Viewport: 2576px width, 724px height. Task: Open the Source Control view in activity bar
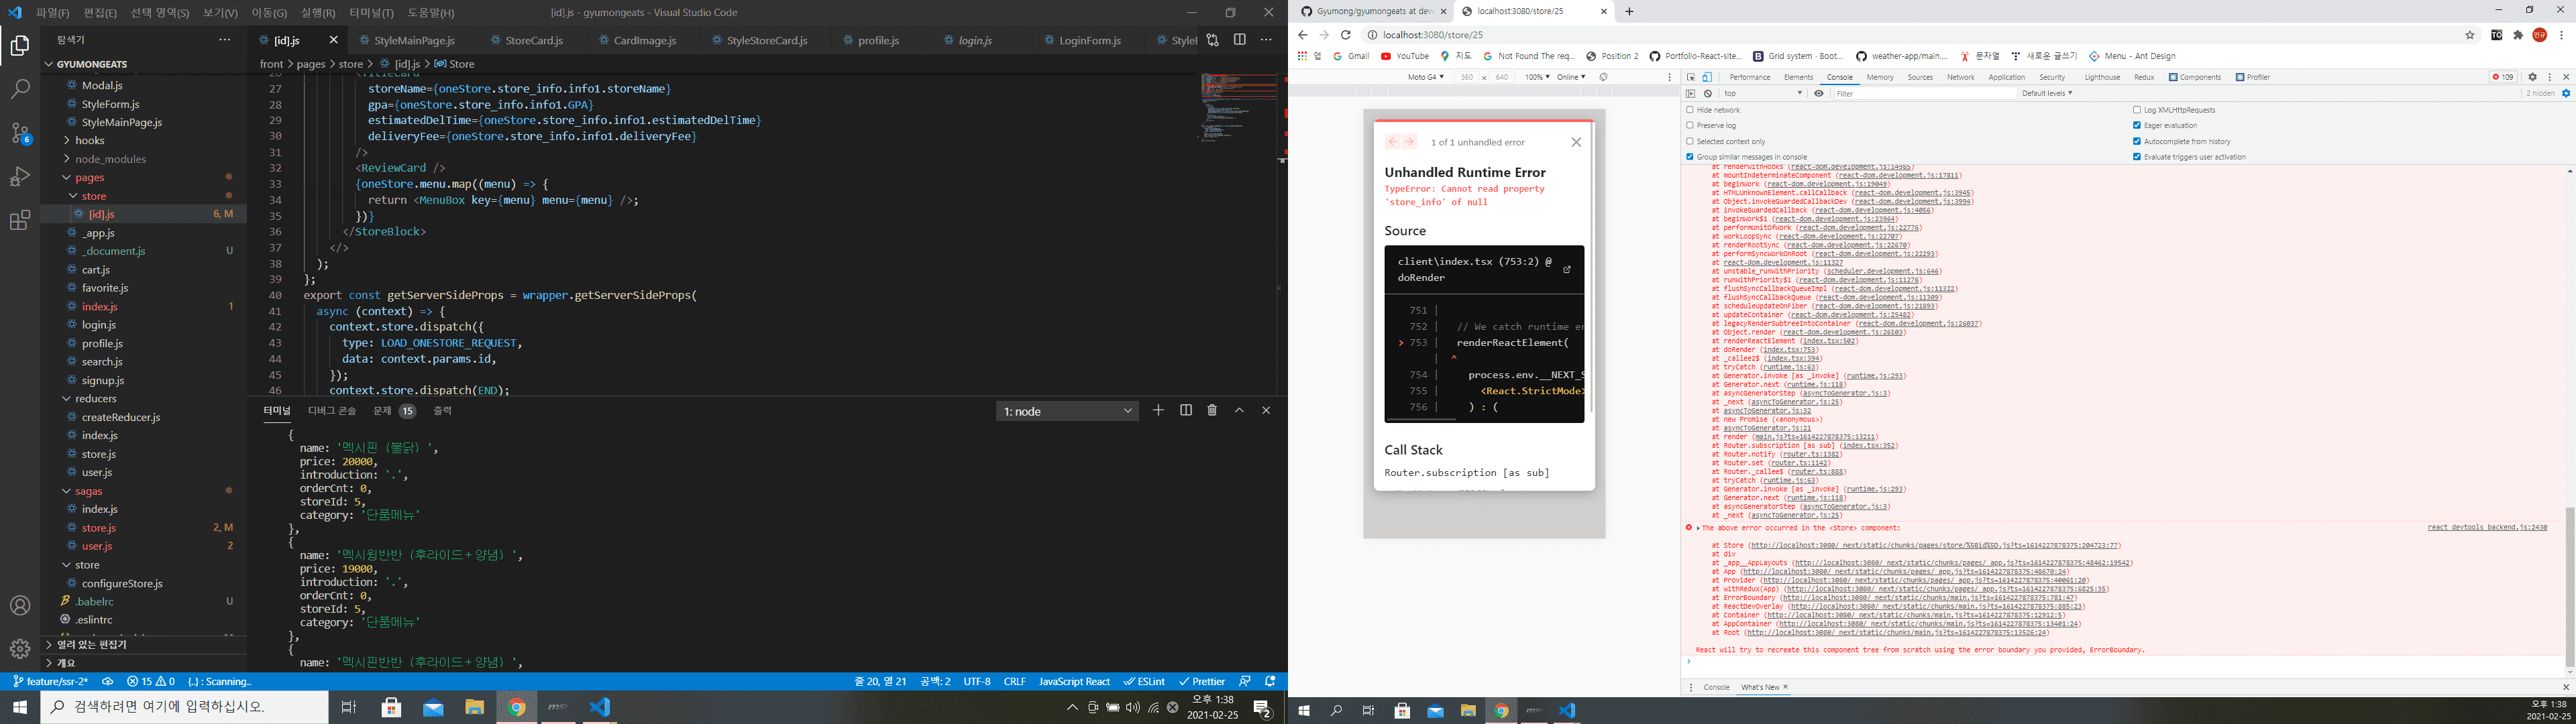pyautogui.click(x=20, y=133)
